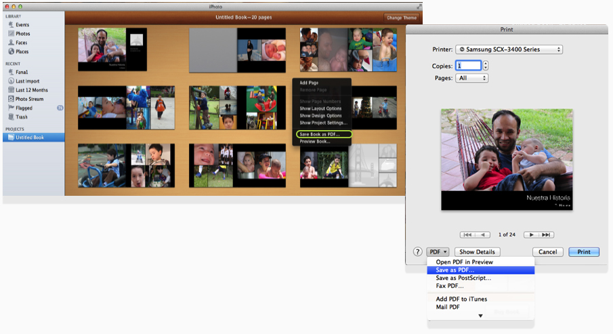Go to Places in the sidebar
The height and width of the screenshot is (334, 613).
pos(23,51)
